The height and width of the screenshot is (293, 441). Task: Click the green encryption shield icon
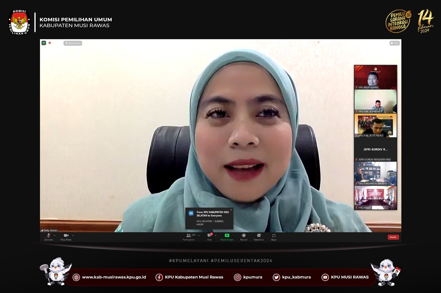tap(44, 43)
